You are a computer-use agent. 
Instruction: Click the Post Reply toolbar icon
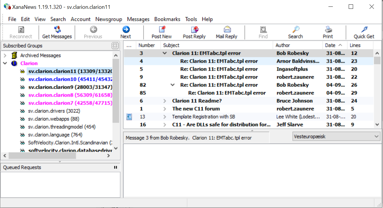tap(194, 30)
